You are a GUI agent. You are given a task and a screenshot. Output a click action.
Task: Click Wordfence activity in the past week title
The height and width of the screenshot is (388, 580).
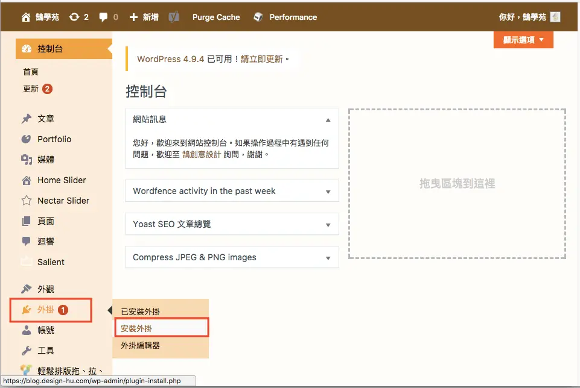pyautogui.click(x=204, y=191)
